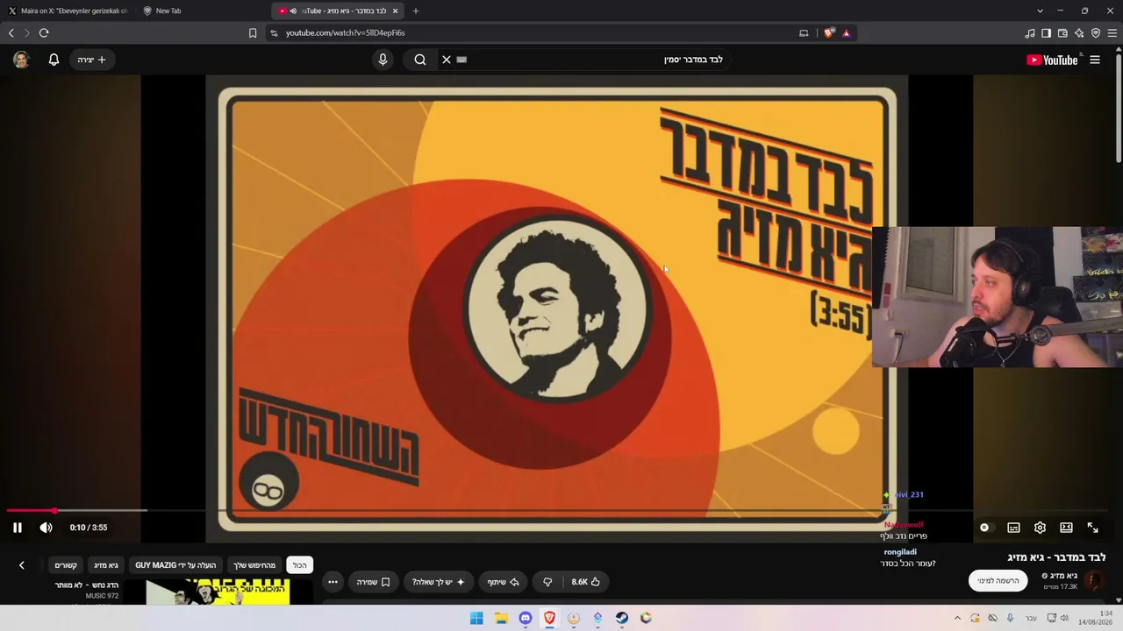1123x631 pixels.
Task: Turn on subtitles/captions
Action: click(1013, 528)
